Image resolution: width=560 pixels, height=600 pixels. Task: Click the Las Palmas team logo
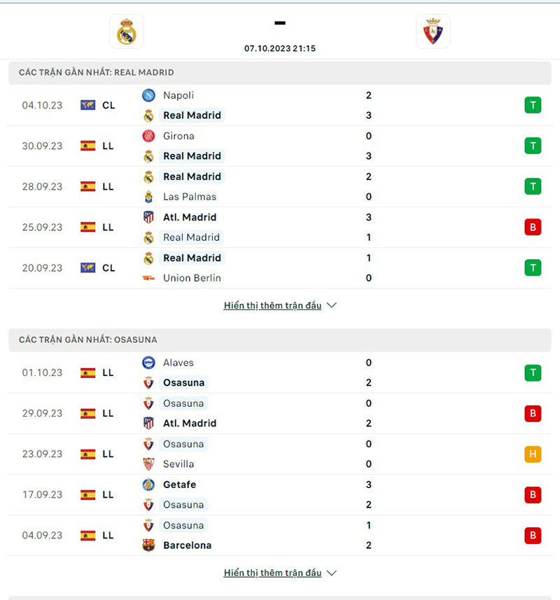148,197
